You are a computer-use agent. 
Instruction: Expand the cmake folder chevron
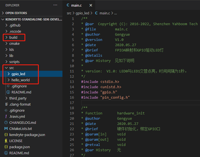click(6, 44)
